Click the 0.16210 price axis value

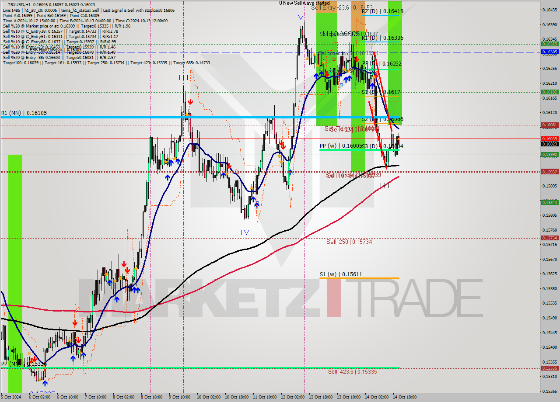549,83
